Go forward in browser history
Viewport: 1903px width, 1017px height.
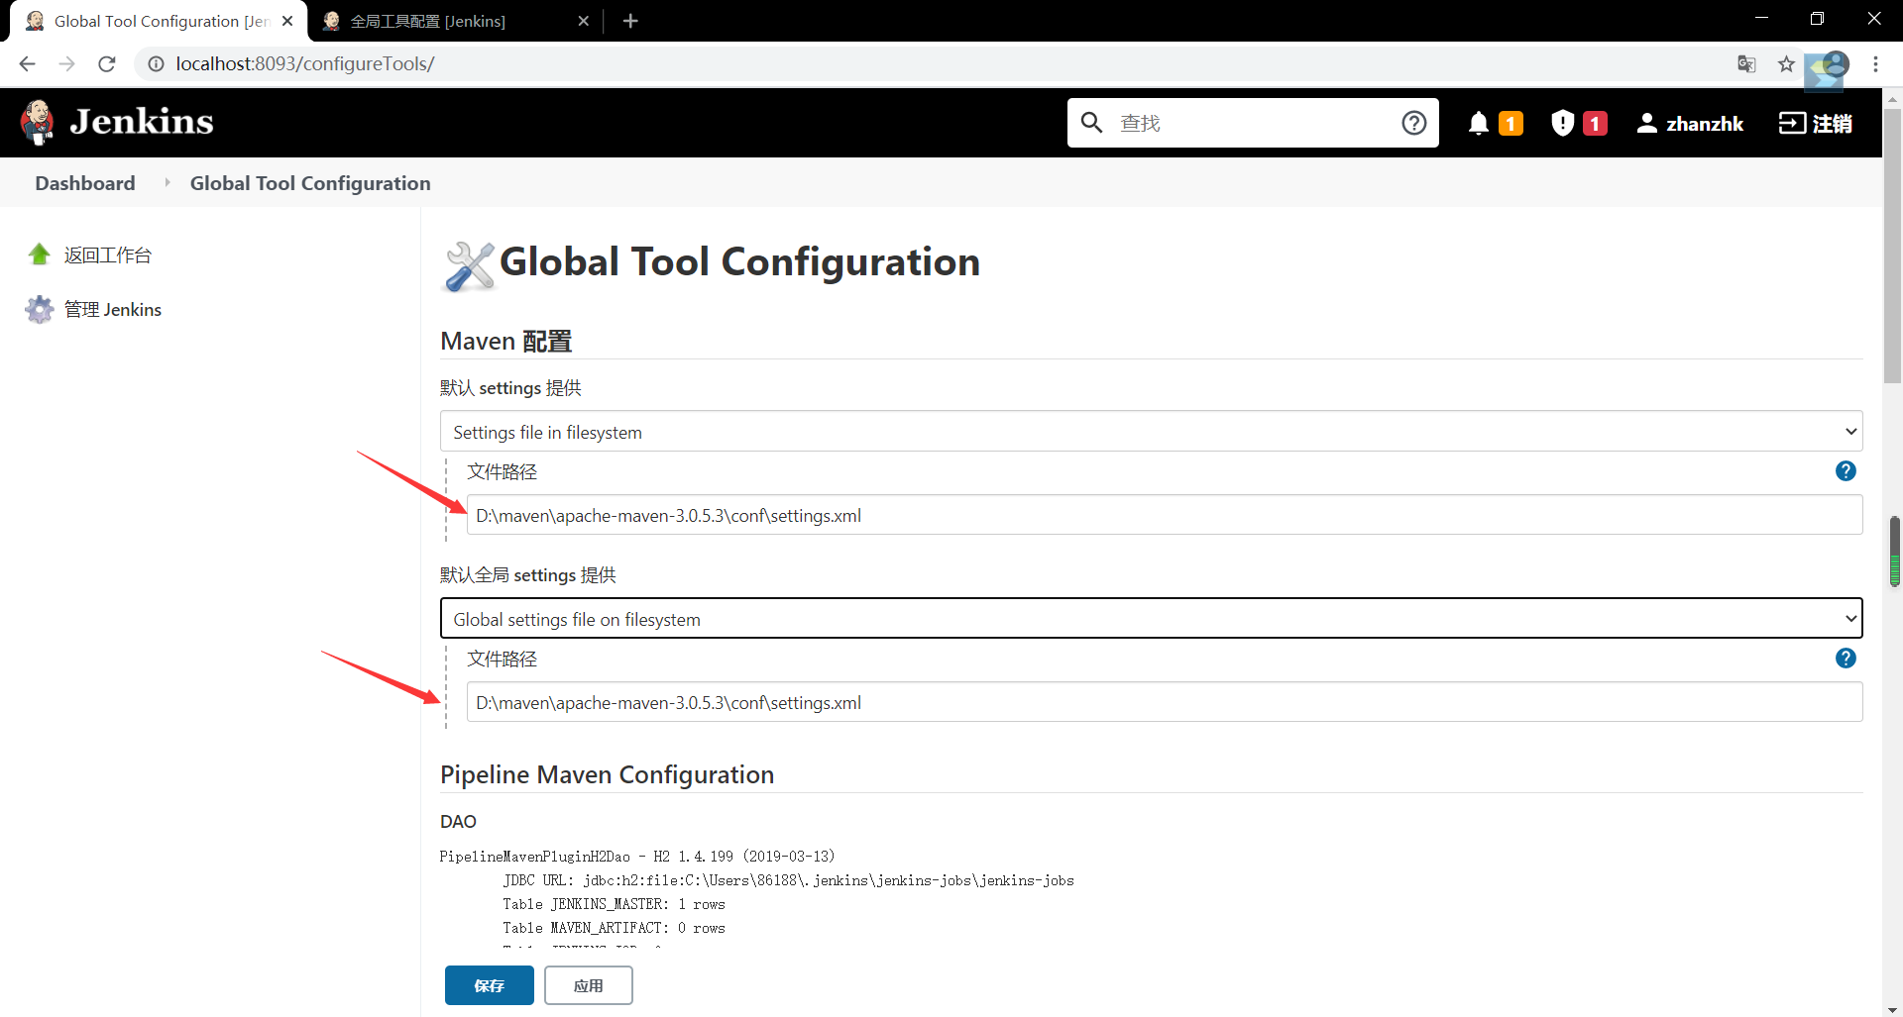[x=66, y=63]
